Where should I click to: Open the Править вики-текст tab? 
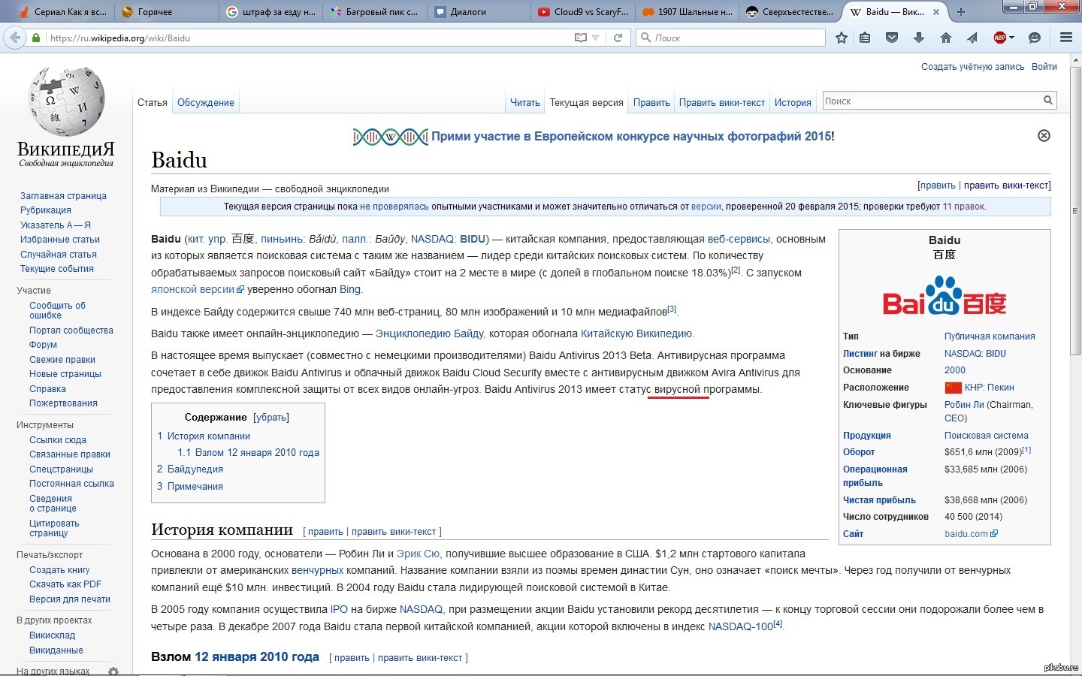click(x=722, y=103)
